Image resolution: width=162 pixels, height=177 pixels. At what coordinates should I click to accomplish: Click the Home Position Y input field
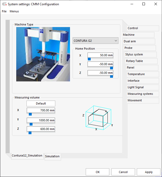tap(100, 64)
